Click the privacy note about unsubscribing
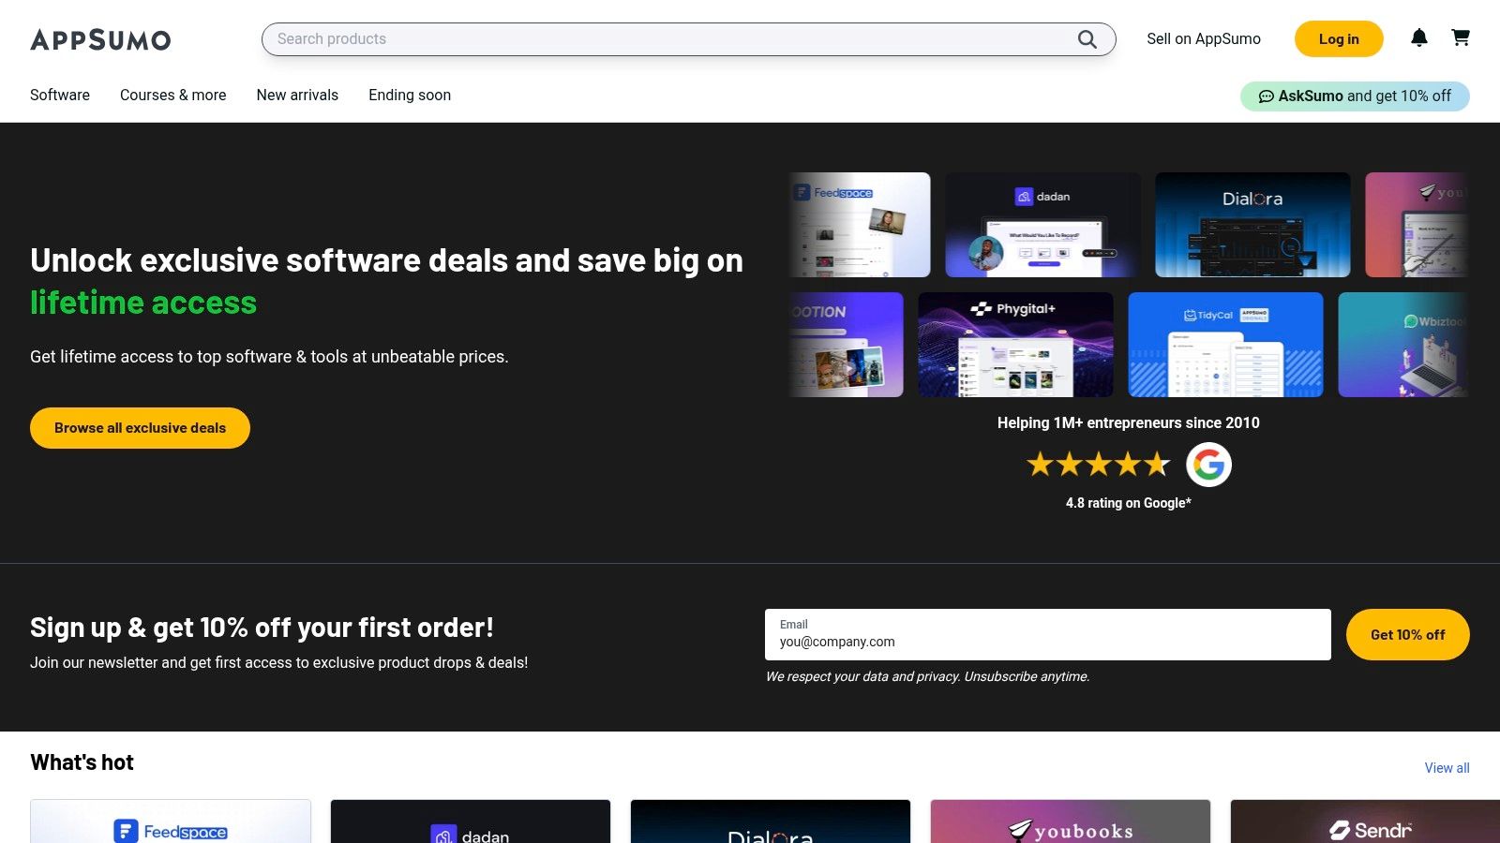1500x843 pixels. click(x=927, y=676)
